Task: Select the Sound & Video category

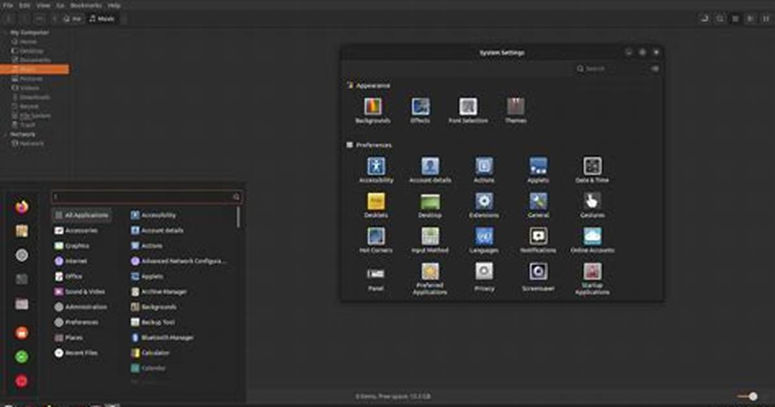Action: coord(80,292)
